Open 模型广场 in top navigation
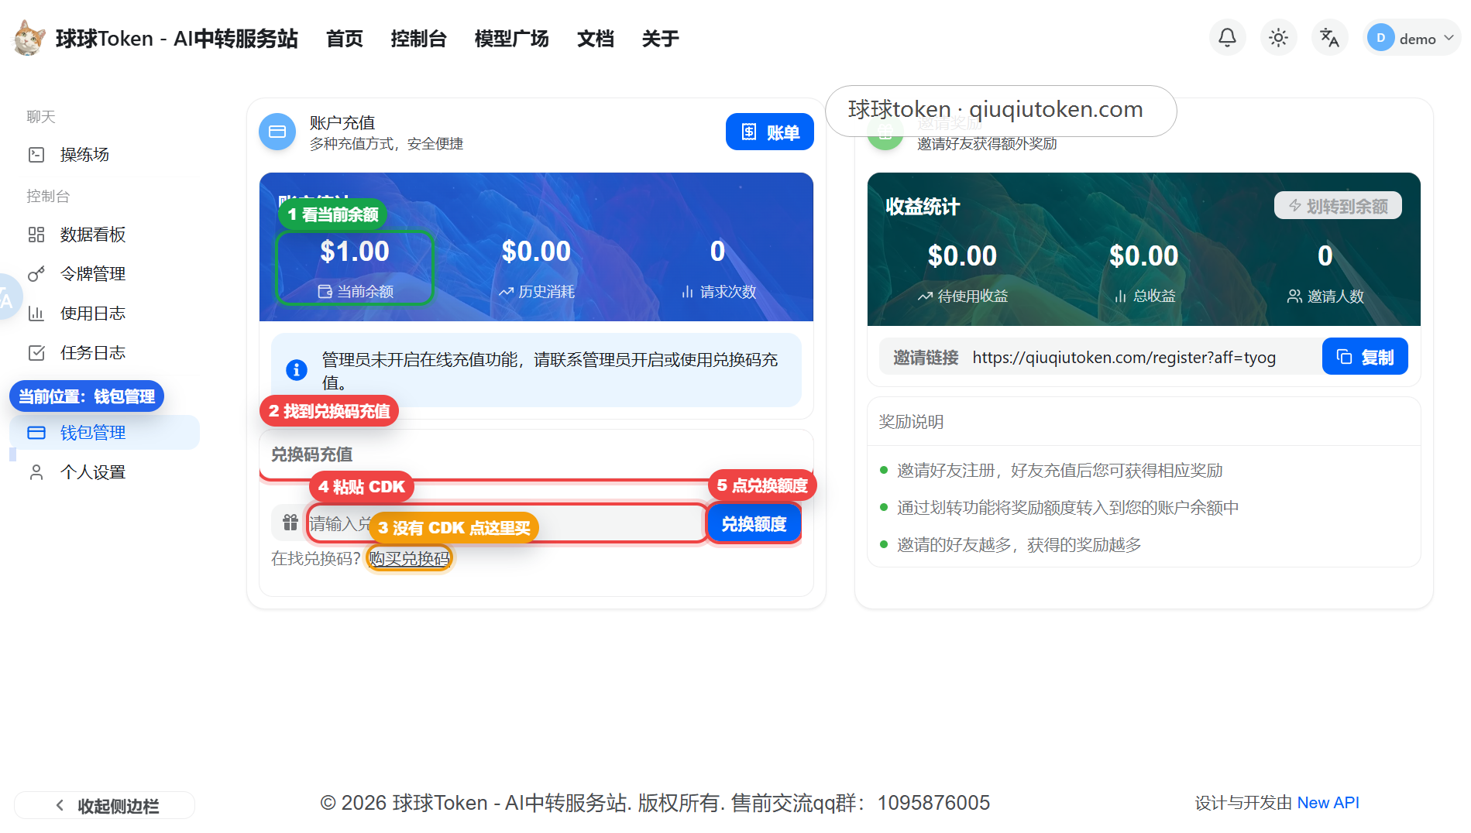The image size is (1471, 833). click(511, 39)
